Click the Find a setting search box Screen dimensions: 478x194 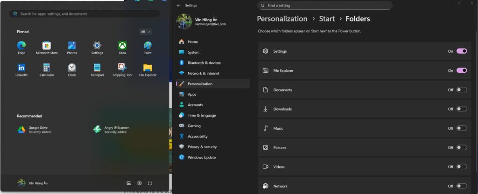pyautogui.click(x=324, y=6)
